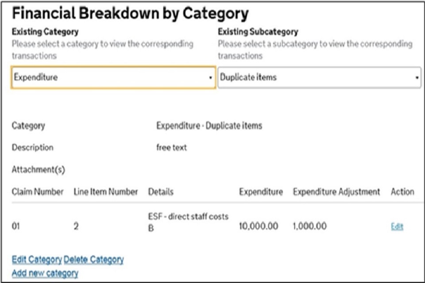Click the Financial Breakdown by Category heading

[x=130, y=14]
